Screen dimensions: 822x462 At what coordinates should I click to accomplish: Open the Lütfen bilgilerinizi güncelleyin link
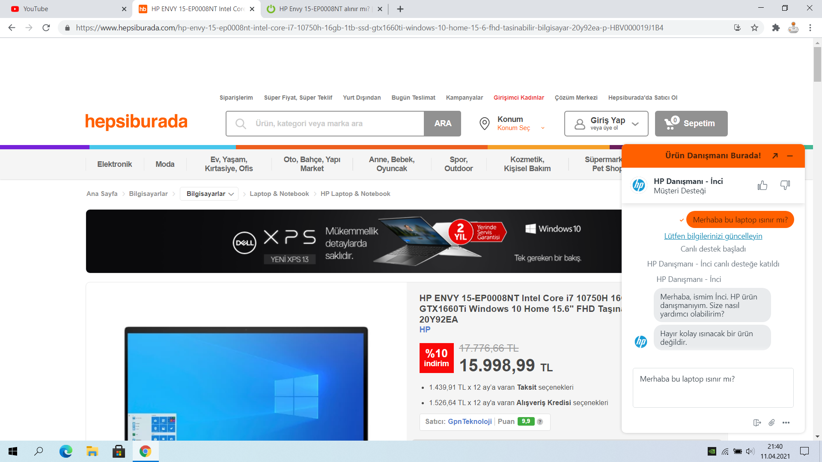click(713, 236)
